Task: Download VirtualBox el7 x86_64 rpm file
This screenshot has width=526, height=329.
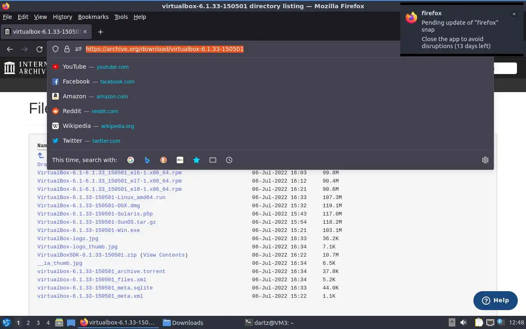Action: tap(109, 181)
